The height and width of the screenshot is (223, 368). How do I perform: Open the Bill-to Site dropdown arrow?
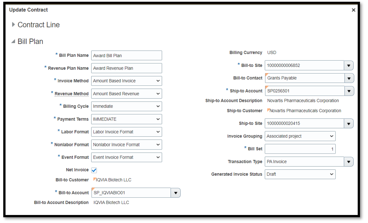(x=349, y=65)
